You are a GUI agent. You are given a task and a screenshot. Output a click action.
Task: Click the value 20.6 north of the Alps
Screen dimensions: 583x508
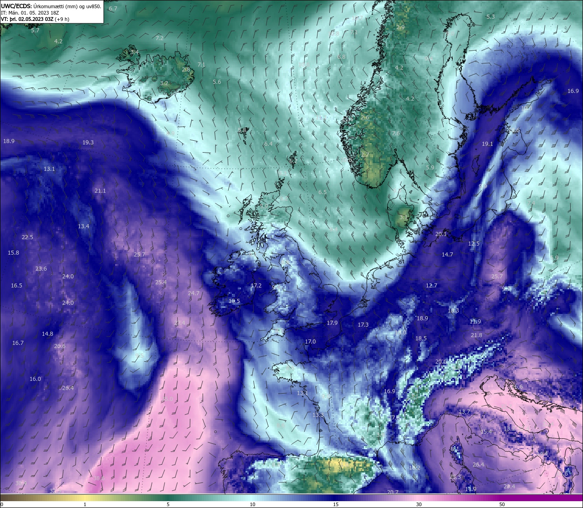441,362
